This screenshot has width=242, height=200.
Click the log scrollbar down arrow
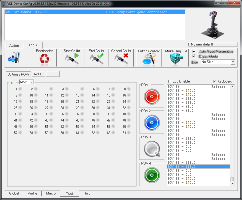coord(232,184)
